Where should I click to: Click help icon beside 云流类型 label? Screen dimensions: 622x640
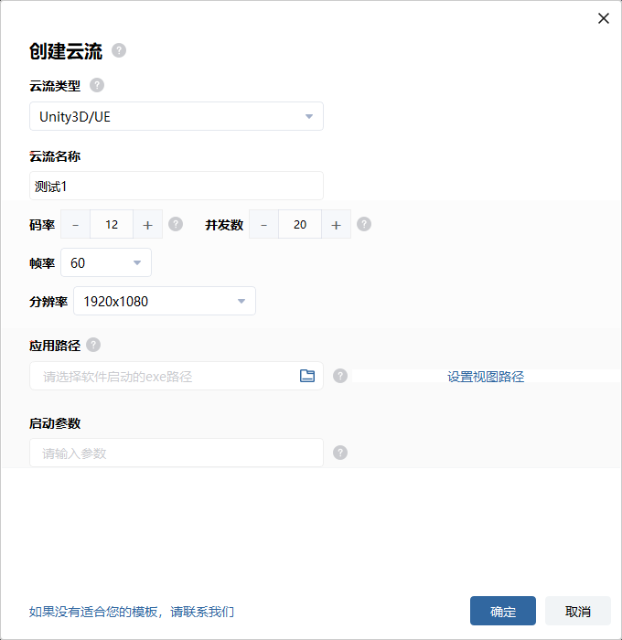coord(97,85)
